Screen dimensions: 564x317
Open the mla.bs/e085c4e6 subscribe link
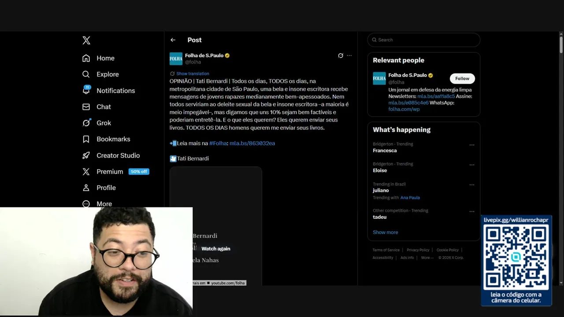click(408, 103)
